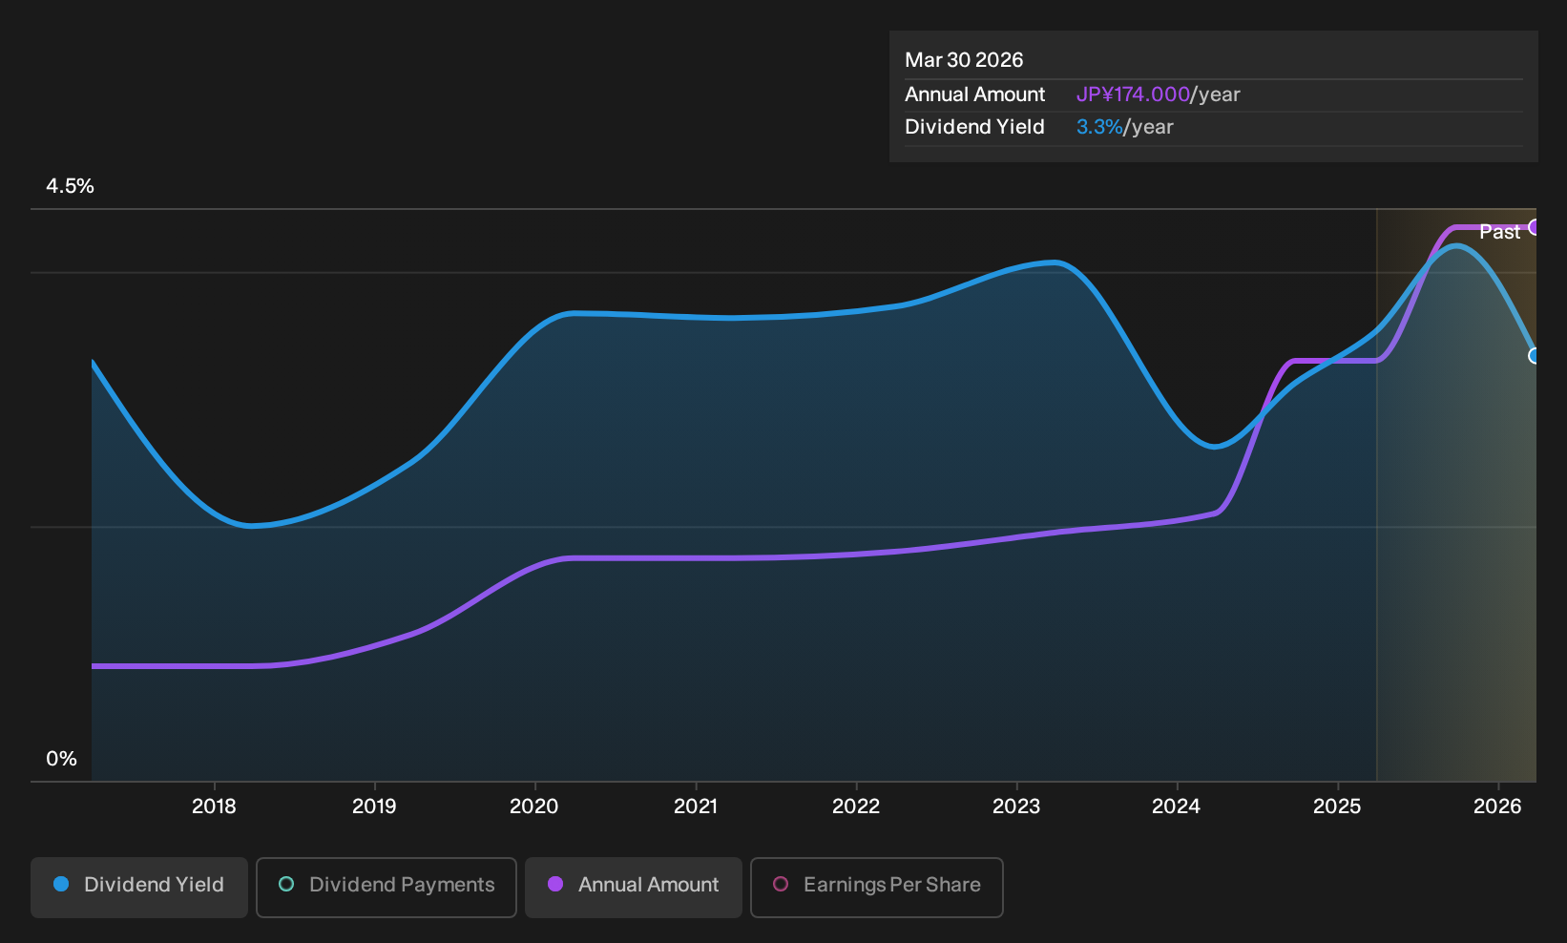Click the 3.3%/year yield value
This screenshot has width=1567, height=943.
click(1125, 127)
